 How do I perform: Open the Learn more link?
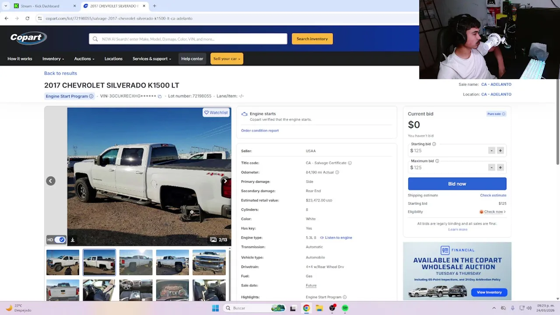(458, 229)
